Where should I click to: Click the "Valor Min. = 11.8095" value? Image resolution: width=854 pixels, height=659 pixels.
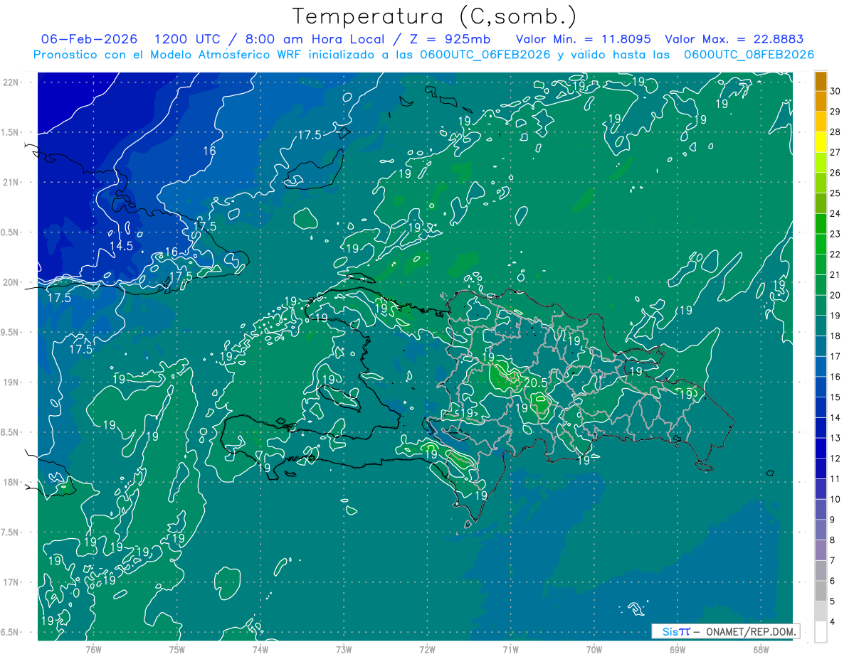[x=584, y=39]
